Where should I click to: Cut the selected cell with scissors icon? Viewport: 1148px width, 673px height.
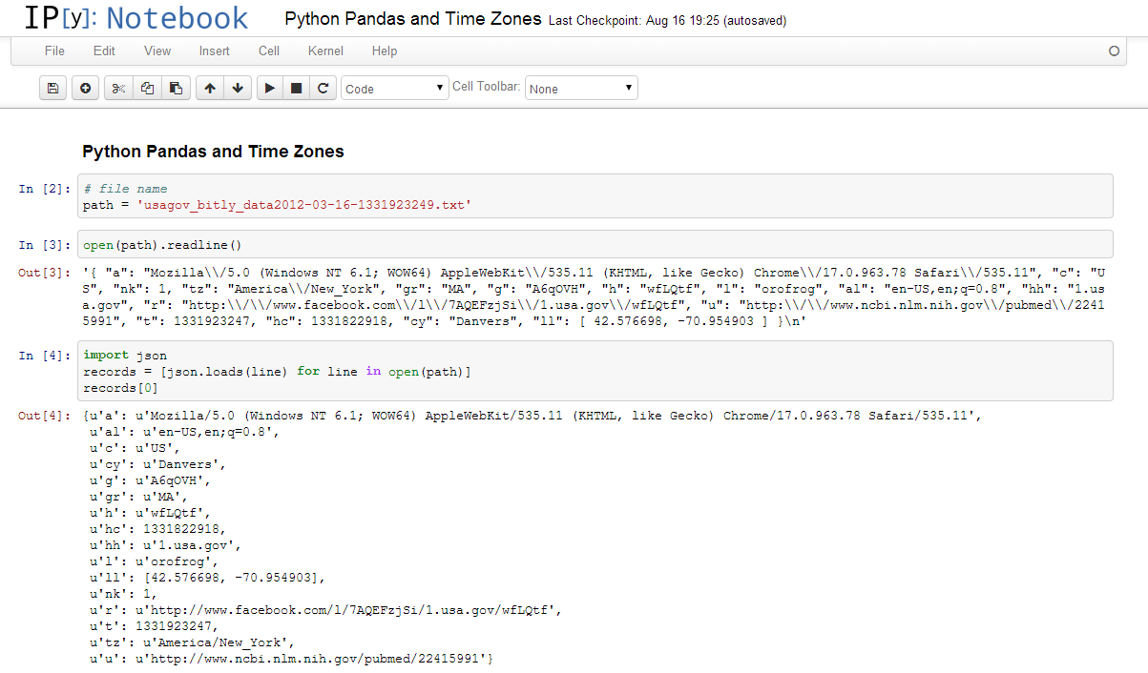[118, 89]
